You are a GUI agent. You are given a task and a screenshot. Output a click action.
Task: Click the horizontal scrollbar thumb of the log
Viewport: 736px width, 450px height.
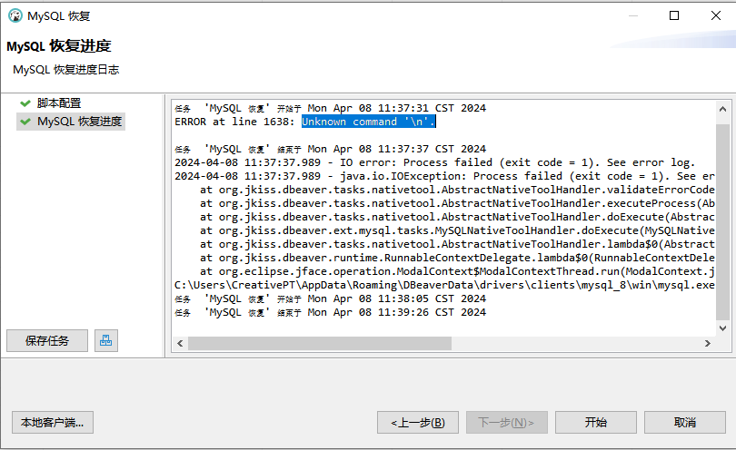[320, 344]
